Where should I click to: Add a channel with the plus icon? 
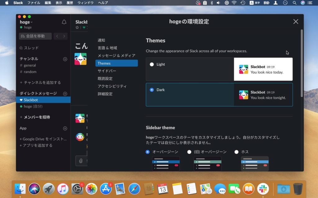pos(65,59)
